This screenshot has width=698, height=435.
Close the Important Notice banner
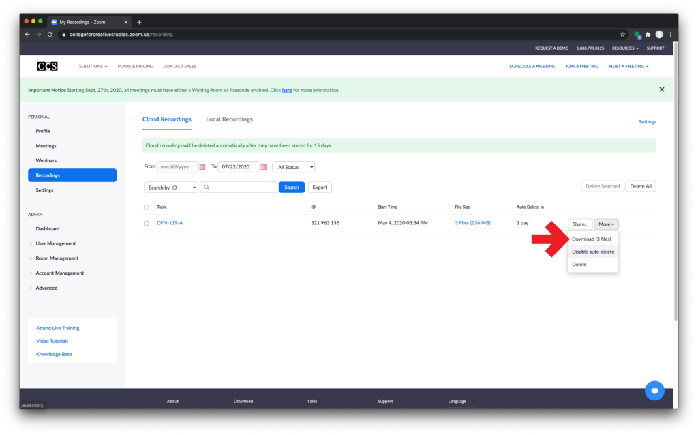click(x=661, y=89)
